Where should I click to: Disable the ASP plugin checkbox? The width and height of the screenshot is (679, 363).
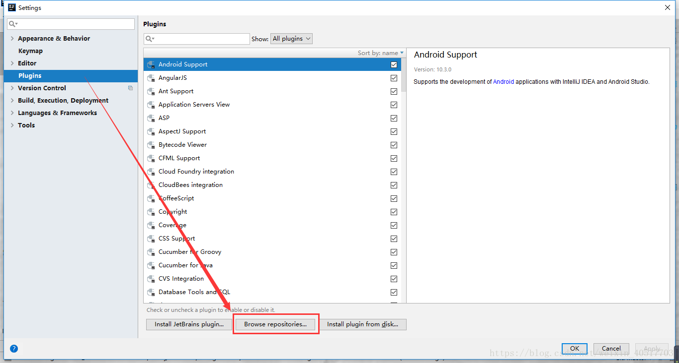coord(394,118)
